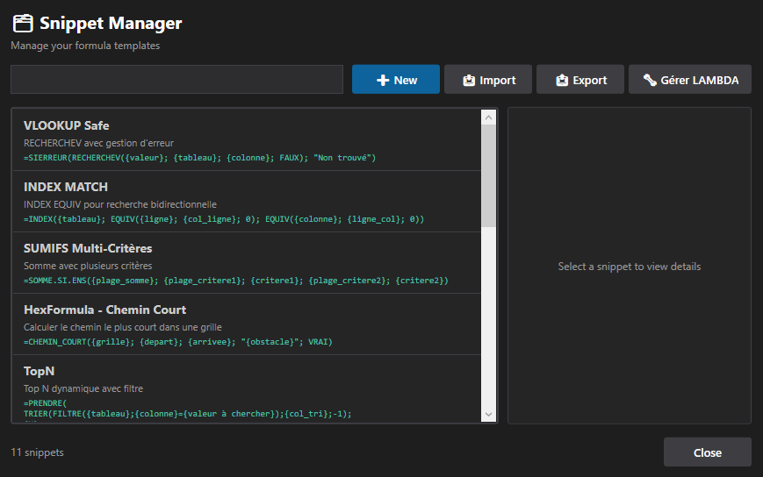Click the =CHEMIN_COURT formula text
This screenshot has width=763, height=477.
178,342
